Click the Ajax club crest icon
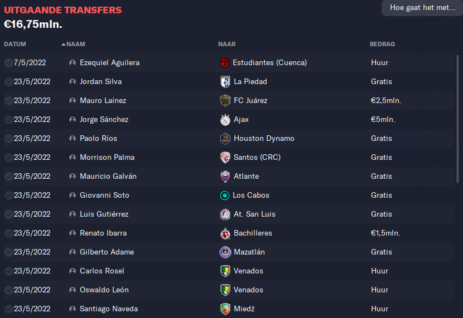The height and width of the screenshot is (318, 463). click(225, 120)
